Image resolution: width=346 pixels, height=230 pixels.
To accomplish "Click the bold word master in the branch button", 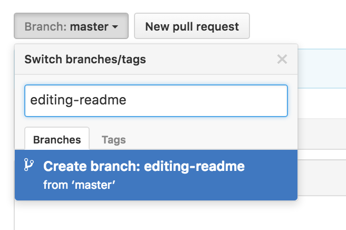I will pyautogui.click(x=89, y=27).
